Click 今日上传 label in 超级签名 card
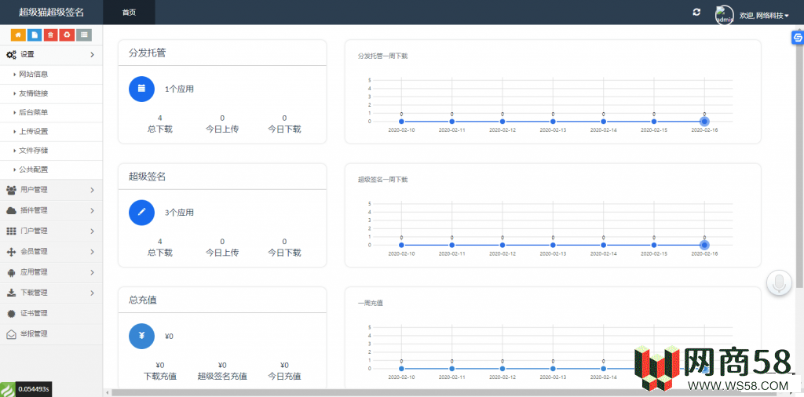 click(x=222, y=253)
